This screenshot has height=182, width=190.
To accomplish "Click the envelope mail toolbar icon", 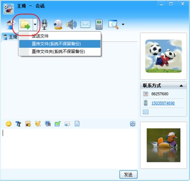I will [x=85, y=24].
